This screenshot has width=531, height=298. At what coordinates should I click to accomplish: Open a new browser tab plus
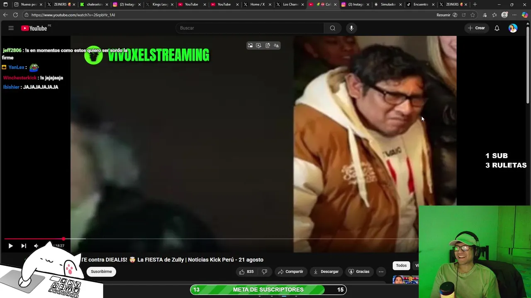pyautogui.click(x=475, y=5)
